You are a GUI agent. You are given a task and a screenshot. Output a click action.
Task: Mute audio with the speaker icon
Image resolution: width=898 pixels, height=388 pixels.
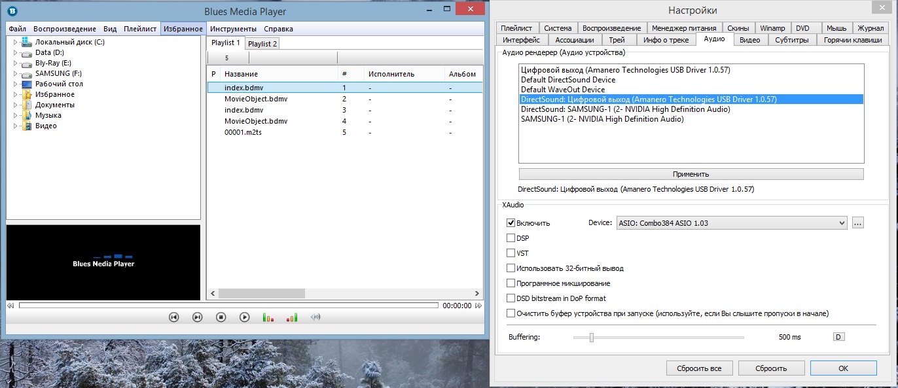[x=315, y=317]
